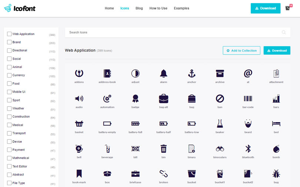
Task: Pick the address-book icon
Action: tap(107, 73)
